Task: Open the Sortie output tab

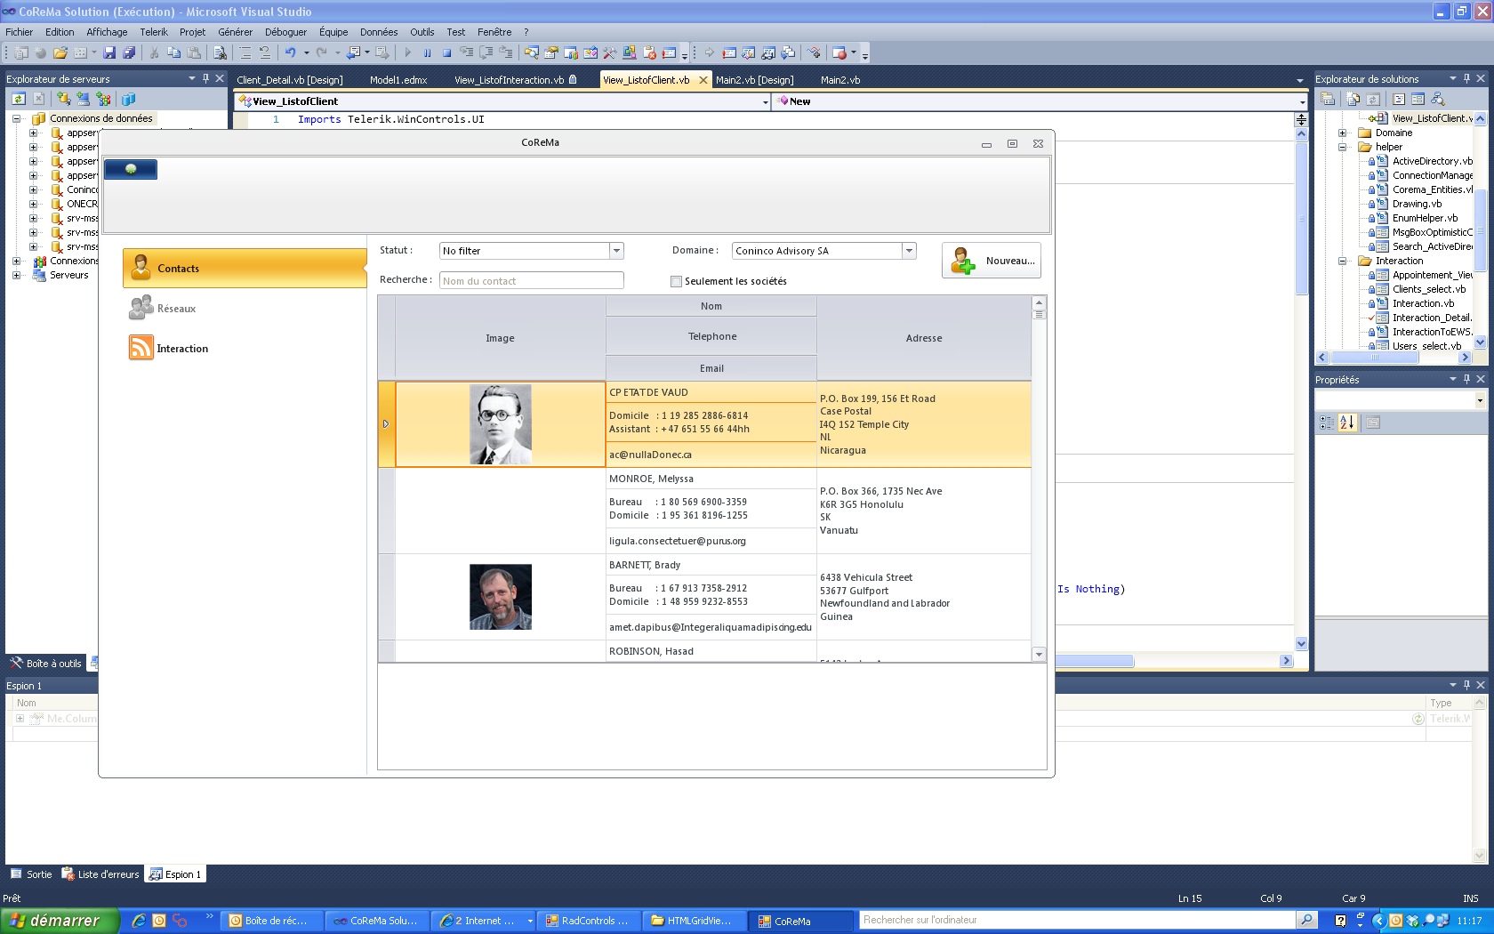Action: (31, 874)
